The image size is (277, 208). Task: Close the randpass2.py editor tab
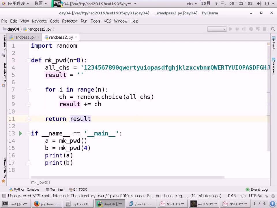click(76, 37)
